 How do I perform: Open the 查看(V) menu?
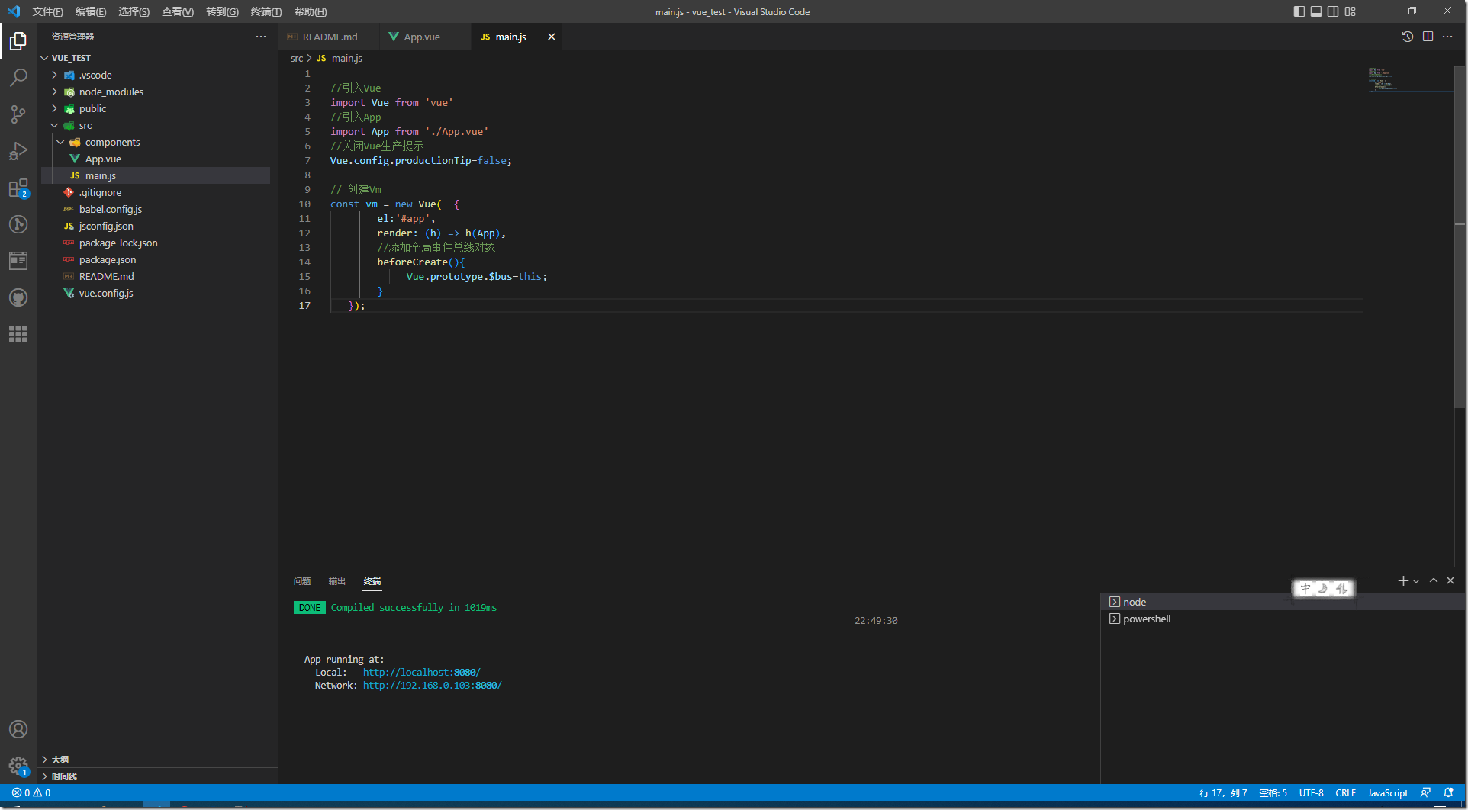click(x=178, y=11)
